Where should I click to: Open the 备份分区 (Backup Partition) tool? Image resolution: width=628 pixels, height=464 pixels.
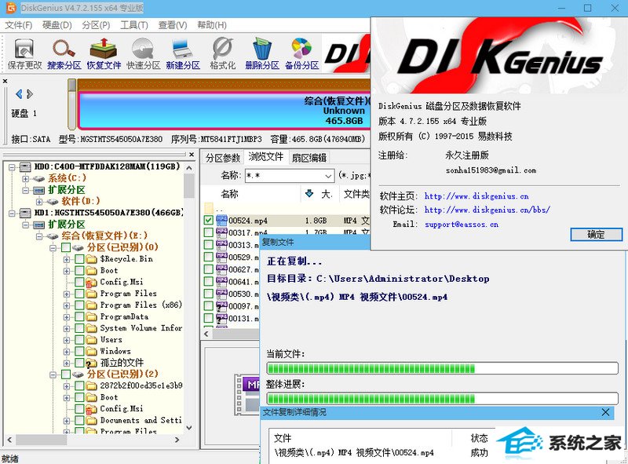[302, 53]
